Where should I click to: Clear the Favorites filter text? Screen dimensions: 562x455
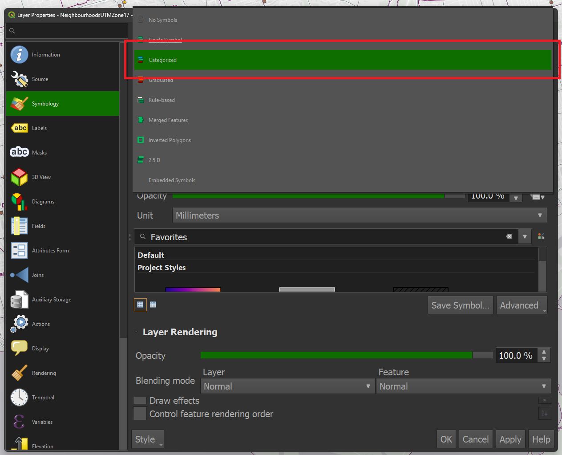(x=509, y=236)
